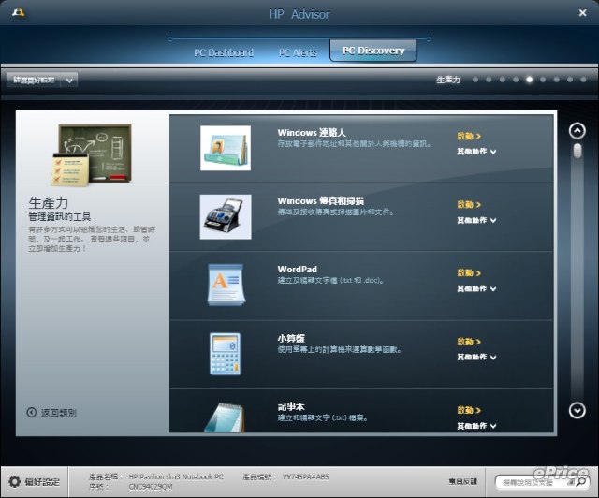Viewport: 599px width, 498px height.
Task: Select the sixth category page dot
Action: (x=543, y=80)
